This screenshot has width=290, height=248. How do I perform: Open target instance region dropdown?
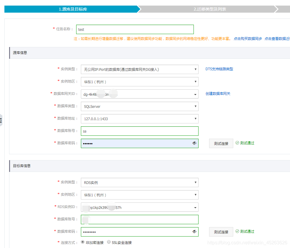click(x=140, y=195)
